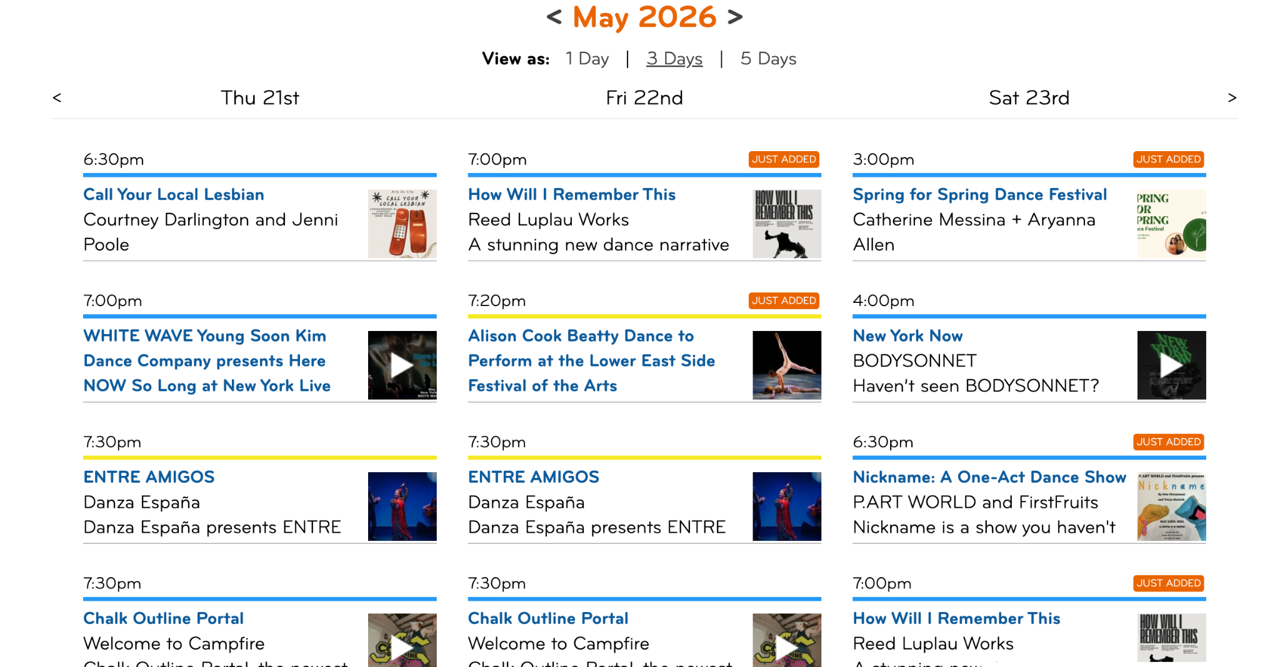Viewport: 1280px width, 667px height.
Task: Play Friday Chalk Outline Portal video thumbnail
Action: click(786, 640)
